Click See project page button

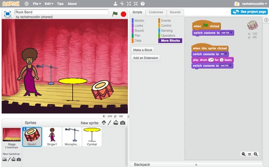coord(249,12)
